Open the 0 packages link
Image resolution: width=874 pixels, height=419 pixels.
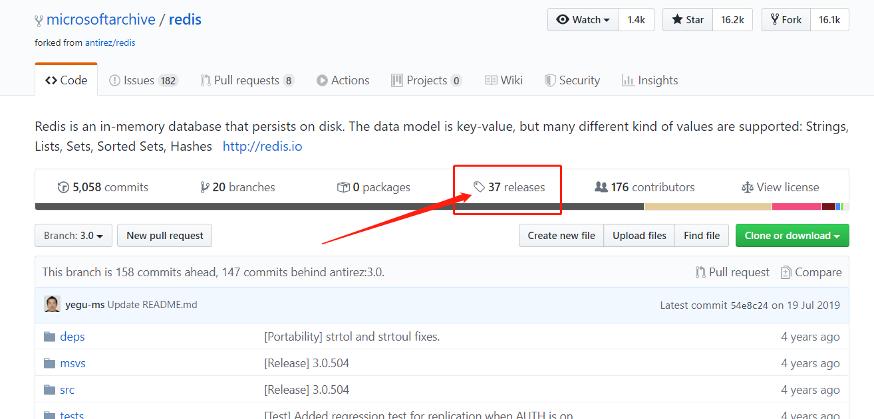click(x=374, y=187)
